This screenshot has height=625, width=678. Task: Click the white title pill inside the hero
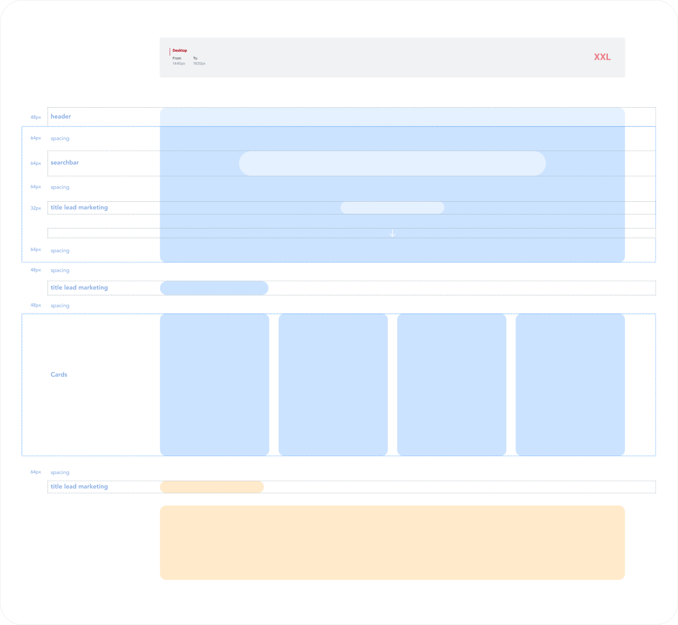pyautogui.click(x=392, y=207)
